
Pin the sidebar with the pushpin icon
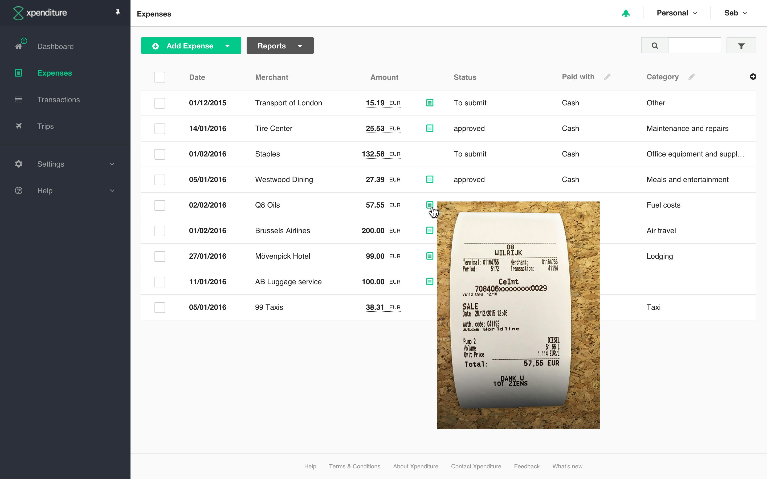tap(118, 12)
